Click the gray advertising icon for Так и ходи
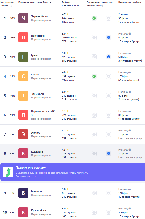 [94, 96]
